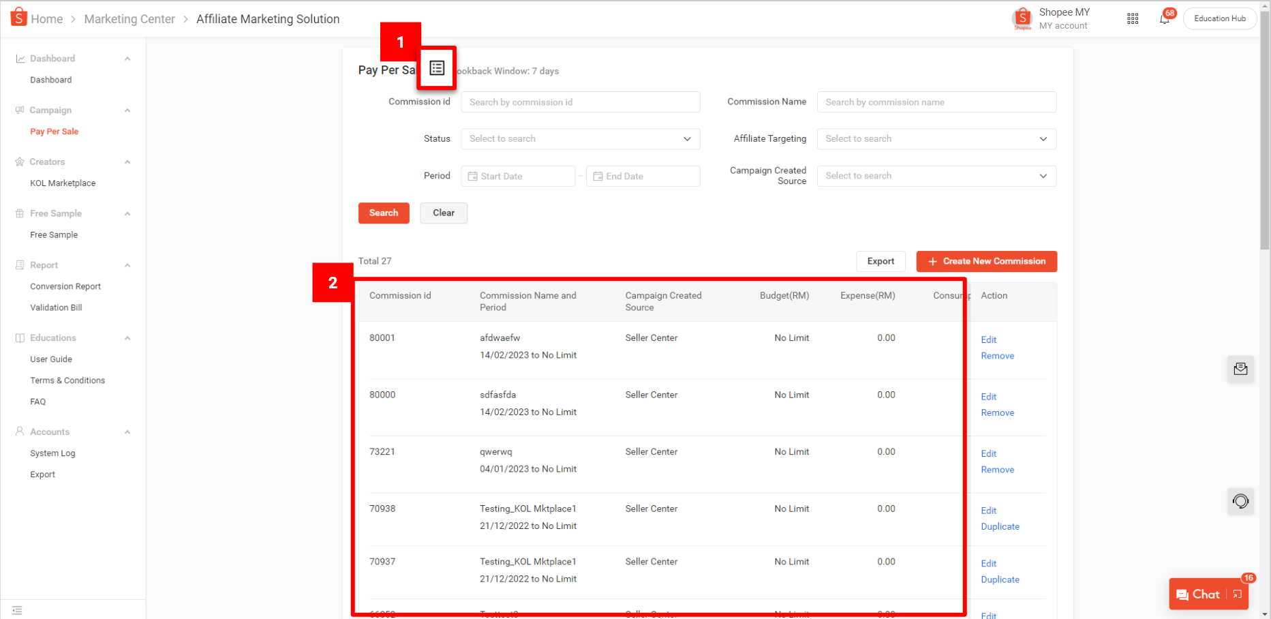
Task: Click the Campaign megaphone icon in the sidebar
Action: (20, 110)
